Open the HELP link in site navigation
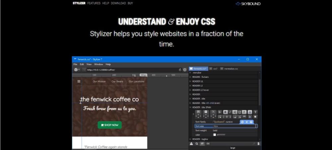332x150 pixels. [106, 3]
